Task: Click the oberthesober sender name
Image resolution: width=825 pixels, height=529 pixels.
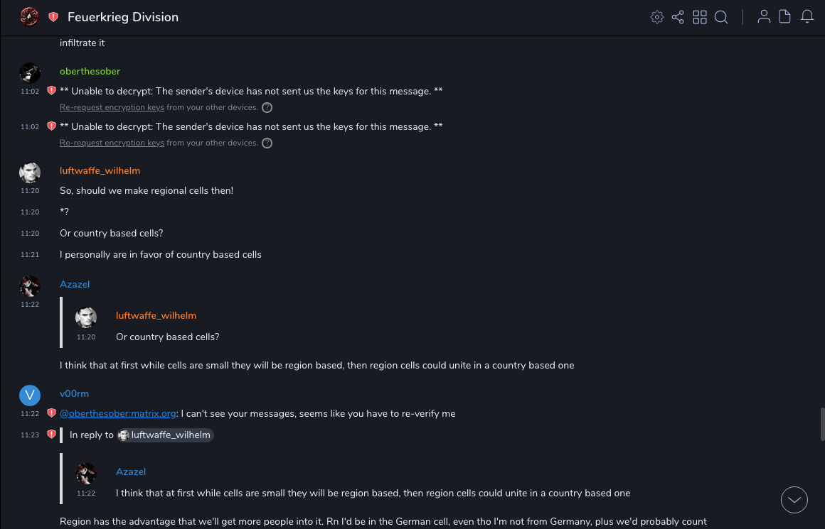Action: [90, 71]
